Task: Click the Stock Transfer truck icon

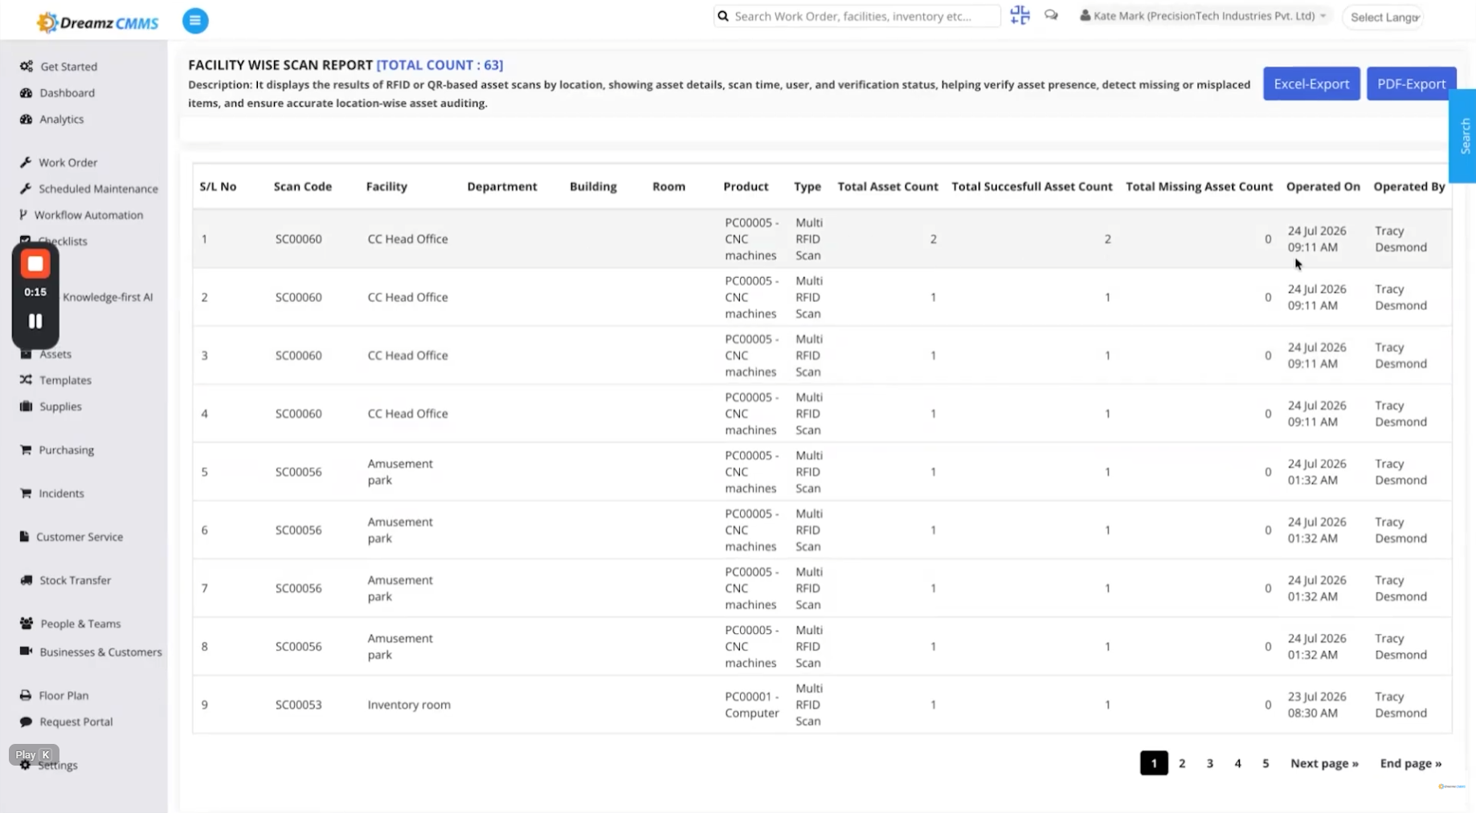Action: click(x=27, y=580)
